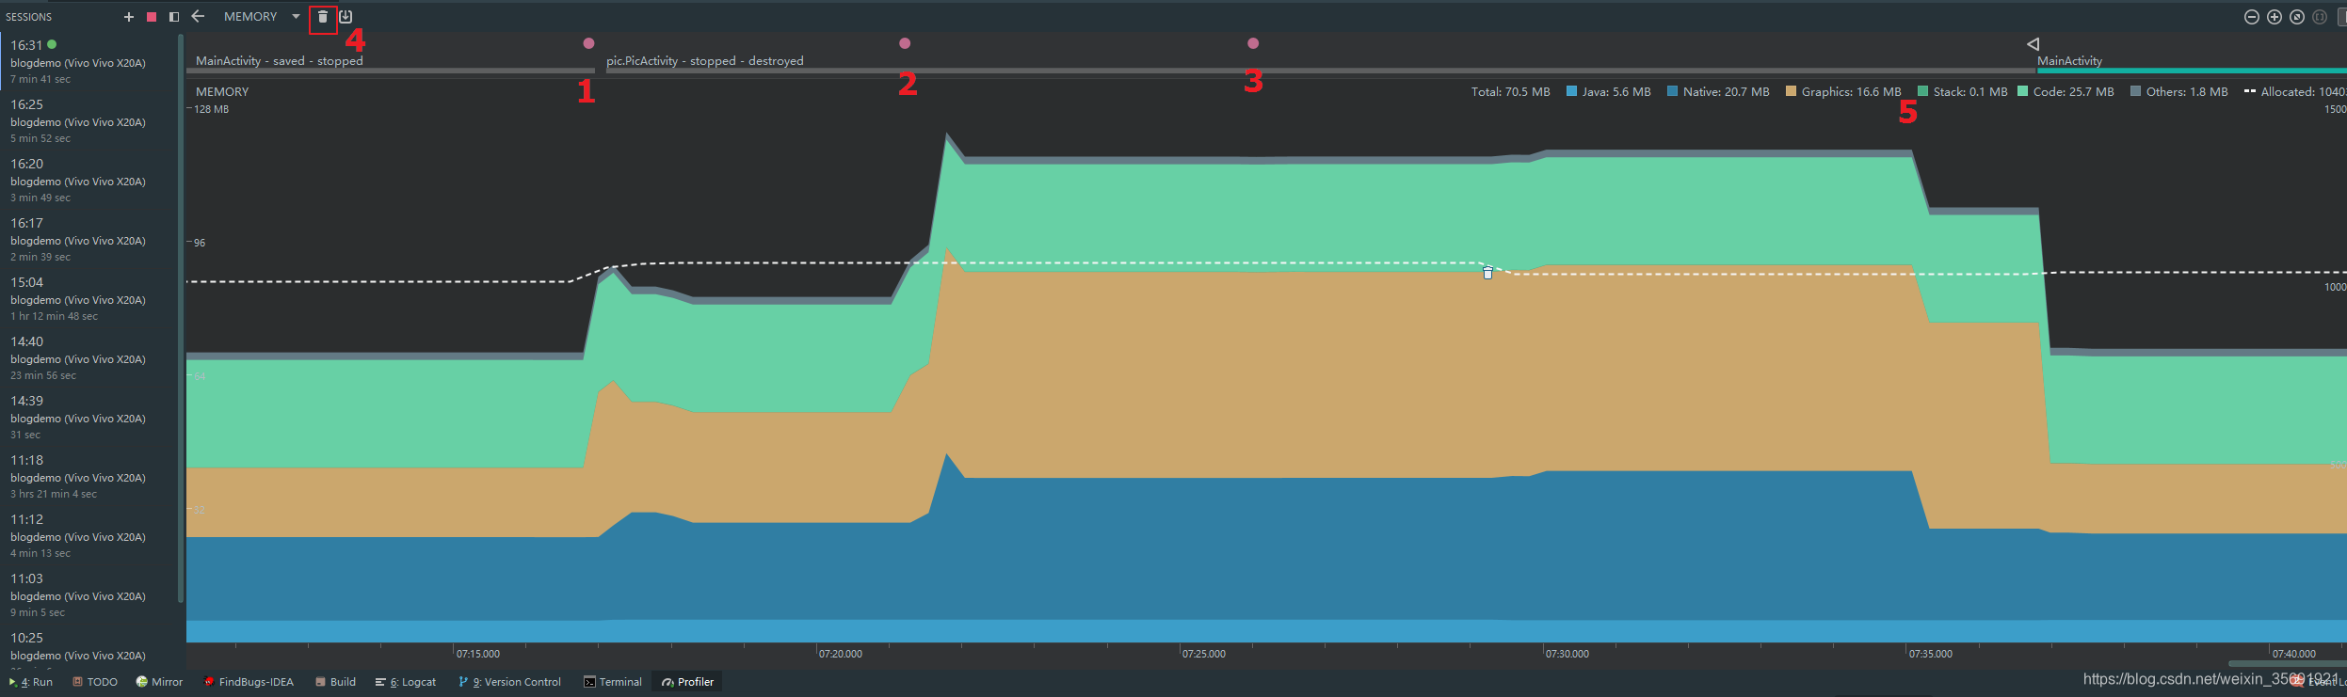Viewport: 2347px width, 697px height.
Task: Click the Stack legend color swatch
Action: point(1922,91)
